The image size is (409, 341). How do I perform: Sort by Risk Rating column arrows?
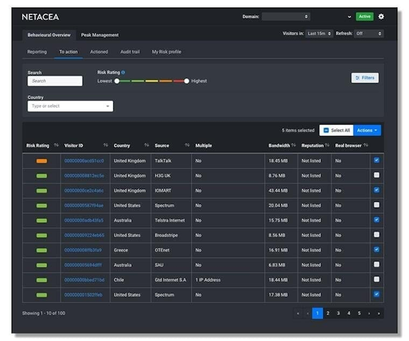tap(56, 145)
